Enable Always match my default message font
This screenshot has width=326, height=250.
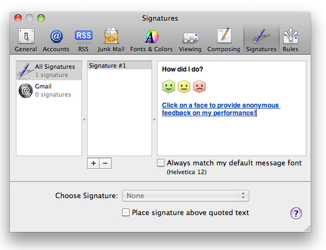coord(161,163)
